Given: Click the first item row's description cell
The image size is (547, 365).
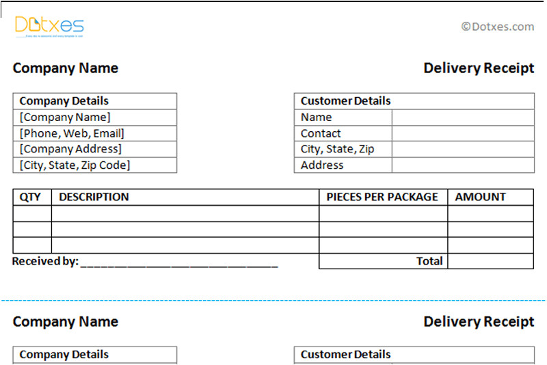Looking at the screenshot, I should [185, 213].
